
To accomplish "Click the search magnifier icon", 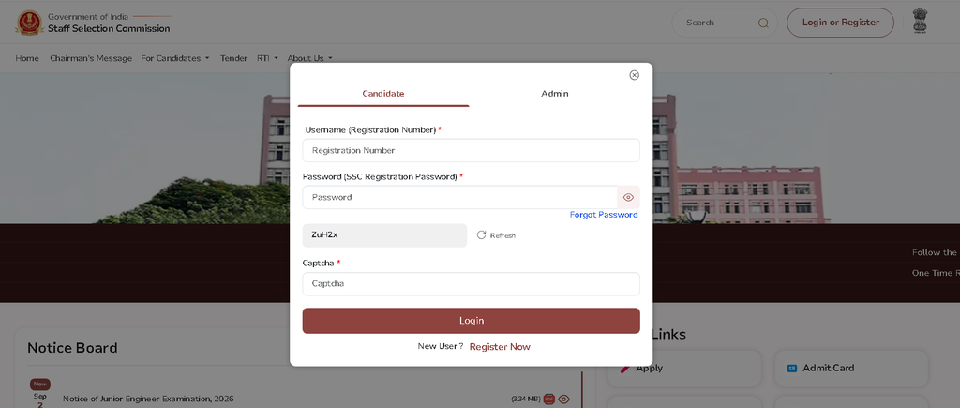I will [763, 23].
